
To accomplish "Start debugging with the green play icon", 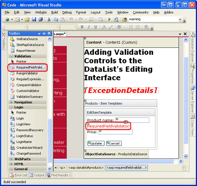I will (x=109, y=19).
